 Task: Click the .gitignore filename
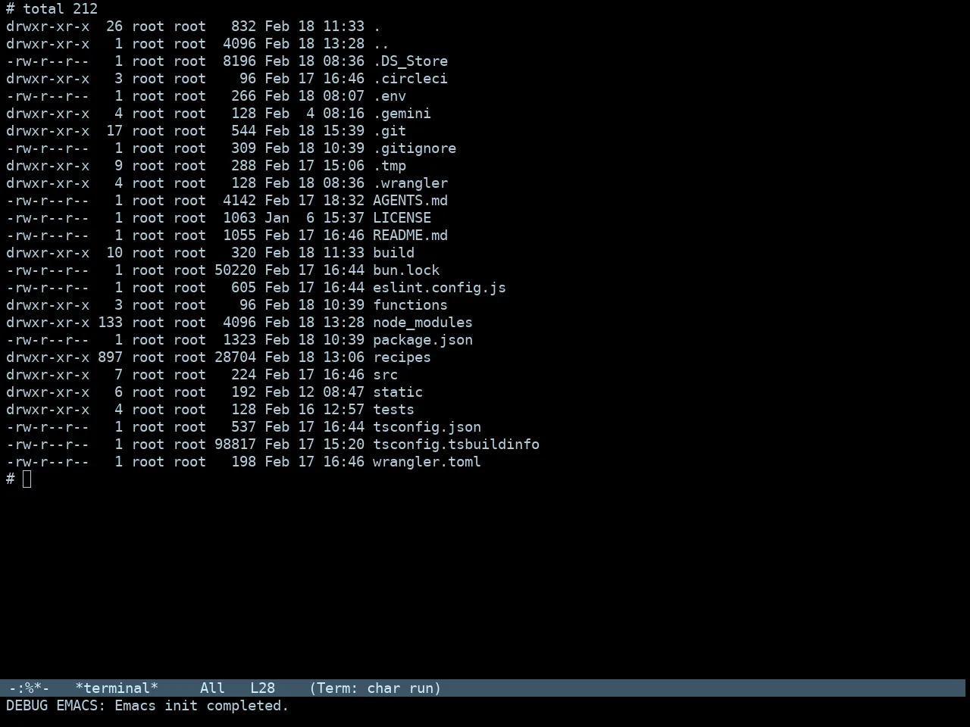[415, 148]
